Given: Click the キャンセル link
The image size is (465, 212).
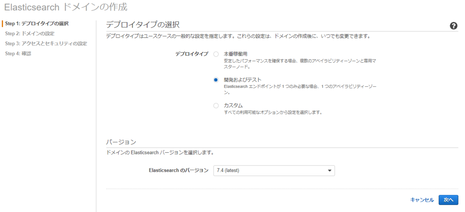Looking at the screenshot, I should [422, 200].
